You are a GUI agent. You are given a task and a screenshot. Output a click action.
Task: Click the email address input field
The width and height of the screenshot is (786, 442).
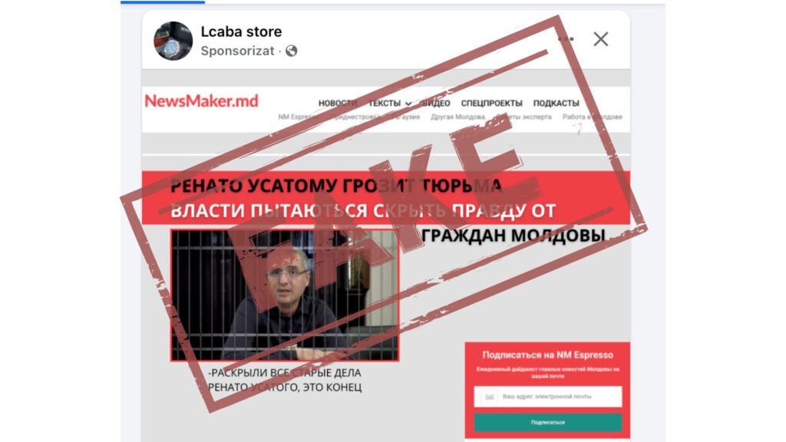tap(548, 397)
